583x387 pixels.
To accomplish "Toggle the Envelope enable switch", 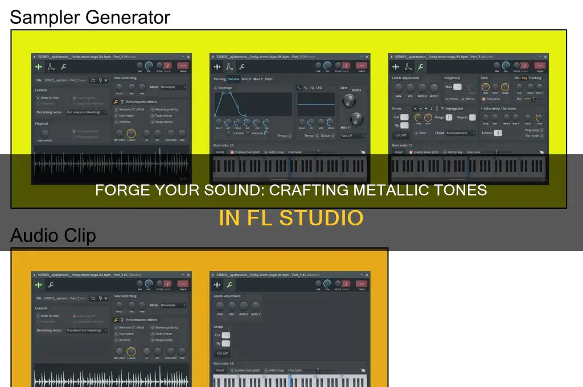I will point(216,88).
